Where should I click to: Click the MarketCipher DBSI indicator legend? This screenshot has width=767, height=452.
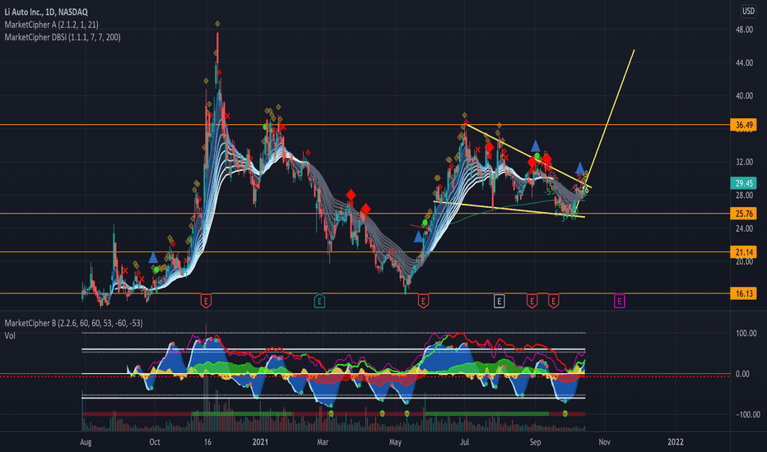click(62, 37)
